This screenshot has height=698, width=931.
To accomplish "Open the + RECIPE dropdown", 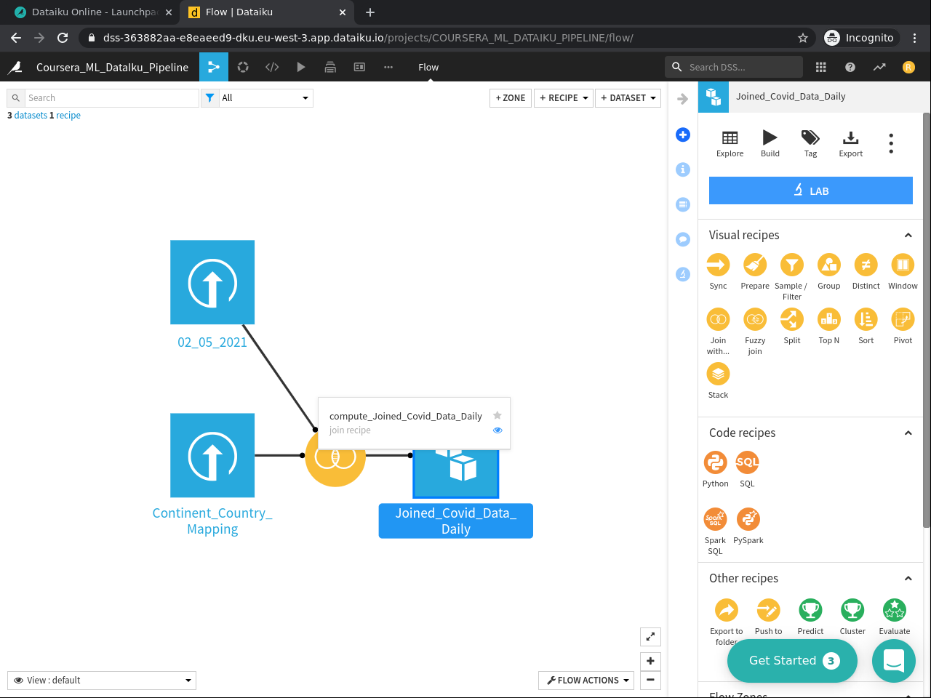I will pos(564,98).
